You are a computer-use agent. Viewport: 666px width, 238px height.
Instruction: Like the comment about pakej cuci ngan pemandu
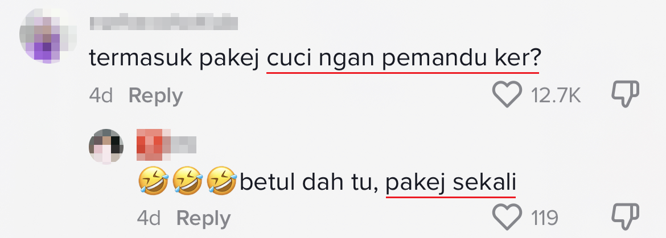tap(507, 94)
